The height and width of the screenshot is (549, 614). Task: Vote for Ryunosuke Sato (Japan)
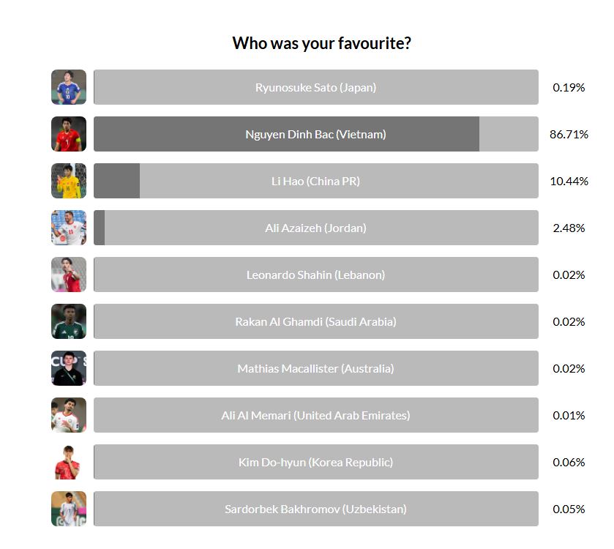315,87
